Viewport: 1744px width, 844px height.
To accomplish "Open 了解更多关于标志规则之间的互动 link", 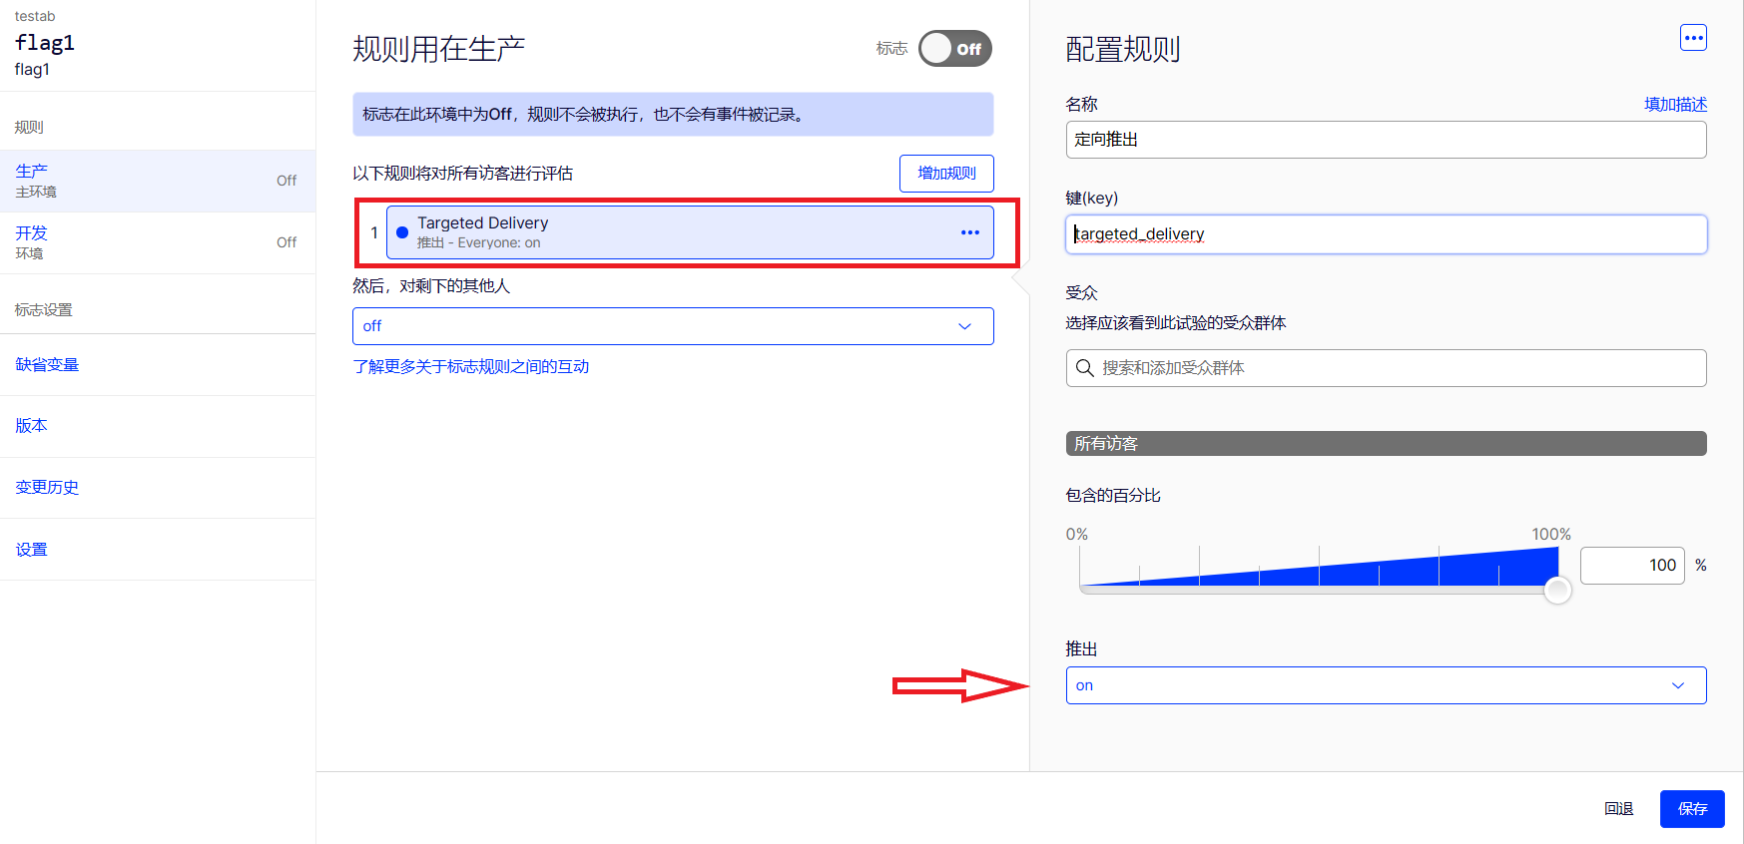I will click(471, 366).
